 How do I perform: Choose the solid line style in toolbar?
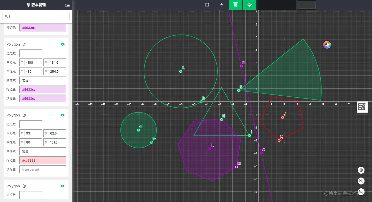click(264, 5)
